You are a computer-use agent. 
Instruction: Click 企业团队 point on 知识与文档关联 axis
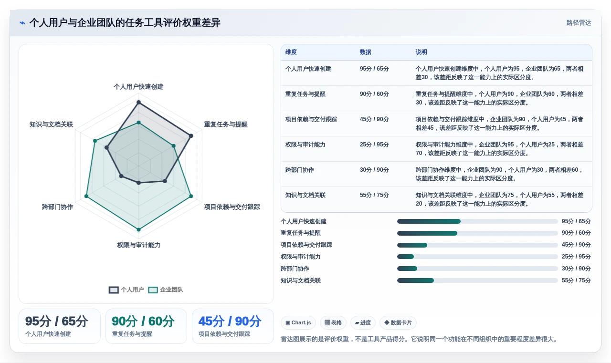point(95,141)
